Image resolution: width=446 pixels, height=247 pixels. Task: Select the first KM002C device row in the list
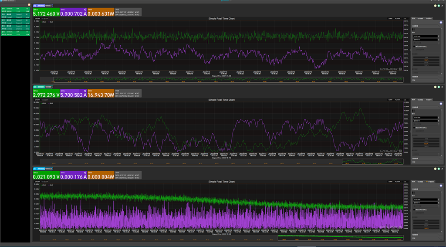tap(15, 10)
